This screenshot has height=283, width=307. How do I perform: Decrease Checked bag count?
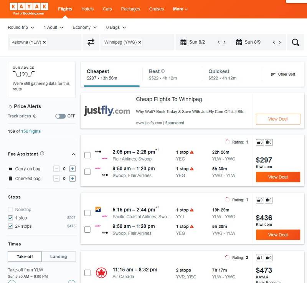56,179
